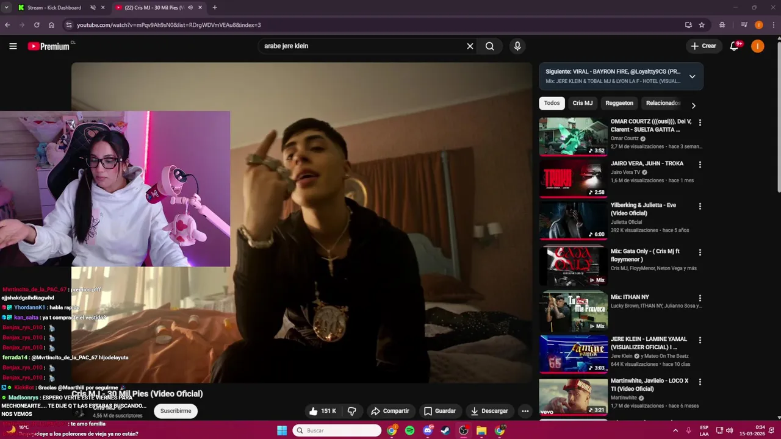Open Spotify from the taskbar
The height and width of the screenshot is (439, 781).
coord(409,430)
